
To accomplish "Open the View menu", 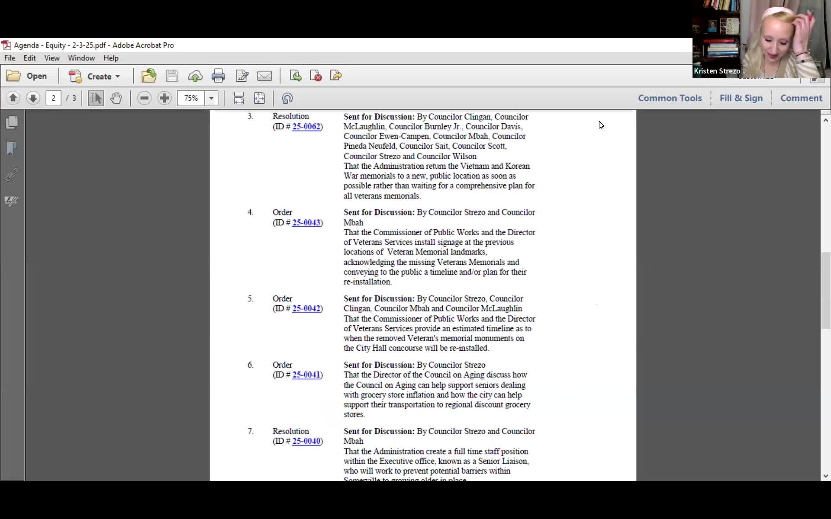I will click(x=52, y=58).
